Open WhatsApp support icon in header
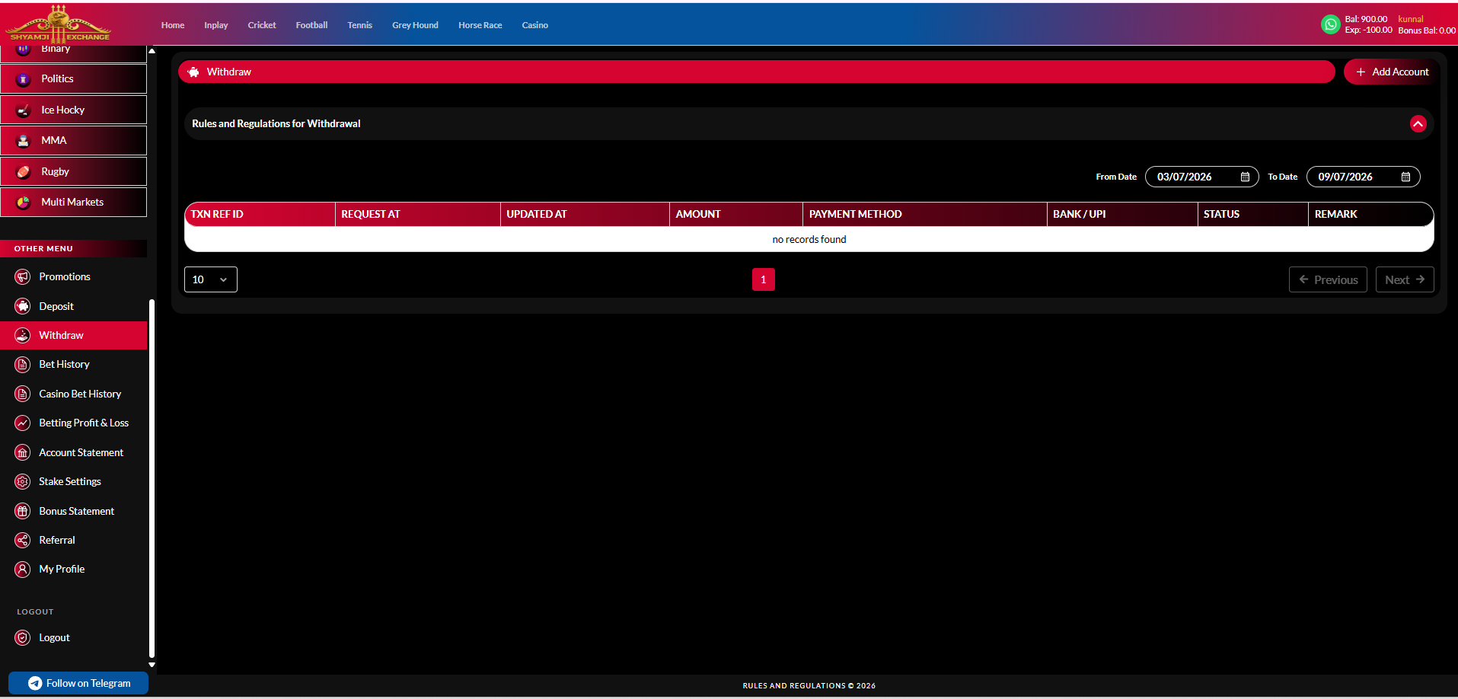 tap(1330, 24)
